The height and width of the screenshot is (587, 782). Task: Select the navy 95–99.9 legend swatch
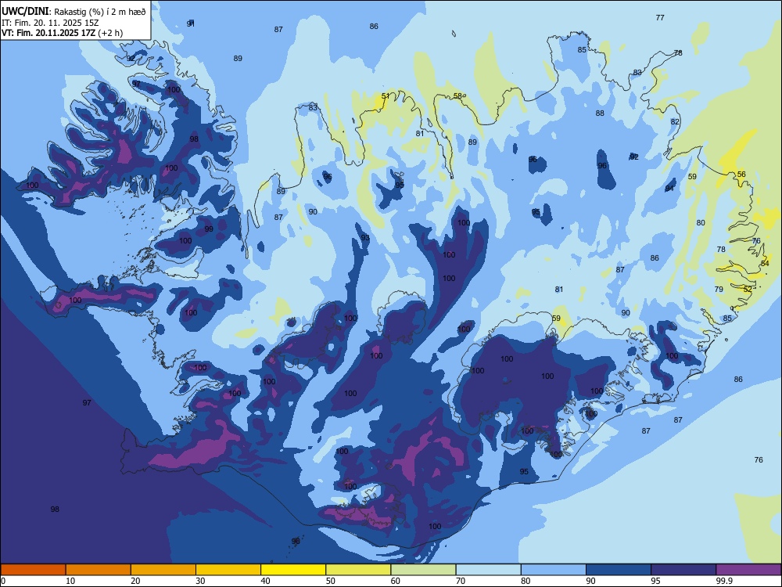point(683,570)
